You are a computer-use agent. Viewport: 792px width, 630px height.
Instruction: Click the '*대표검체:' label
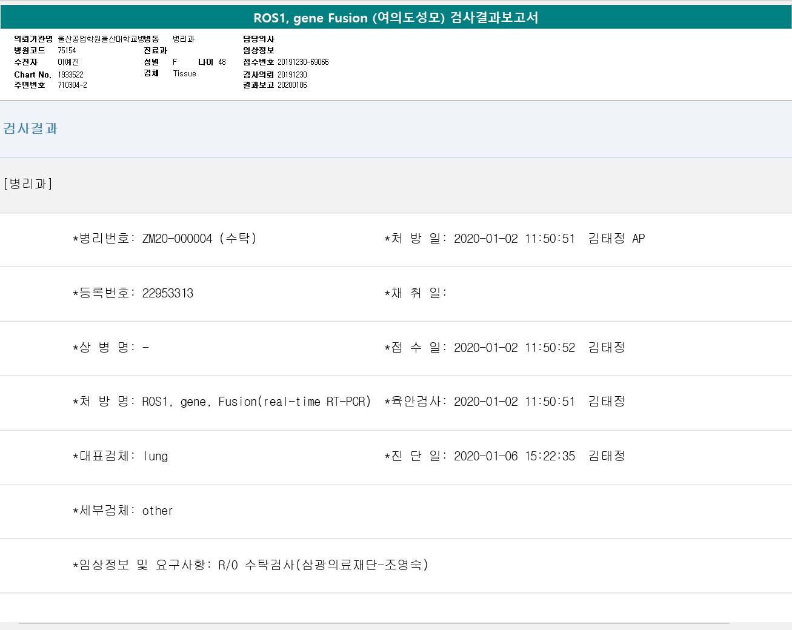pos(104,456)
